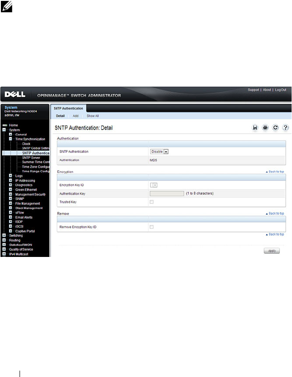Image resolution: width=292 pixels, height=377 pixels.
Task: Expand the Logs tree node
Action: pos(10,176)
